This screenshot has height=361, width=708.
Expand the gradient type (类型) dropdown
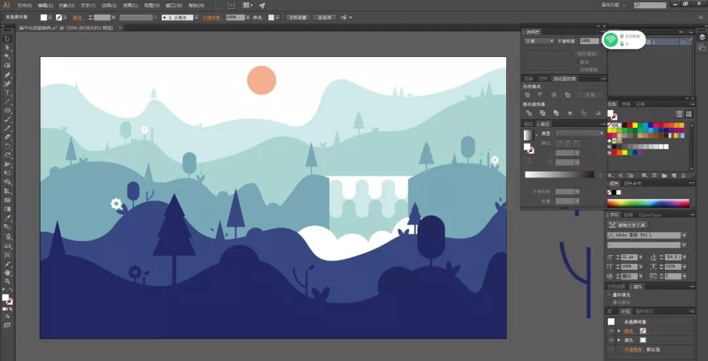(x=601, y=133)
